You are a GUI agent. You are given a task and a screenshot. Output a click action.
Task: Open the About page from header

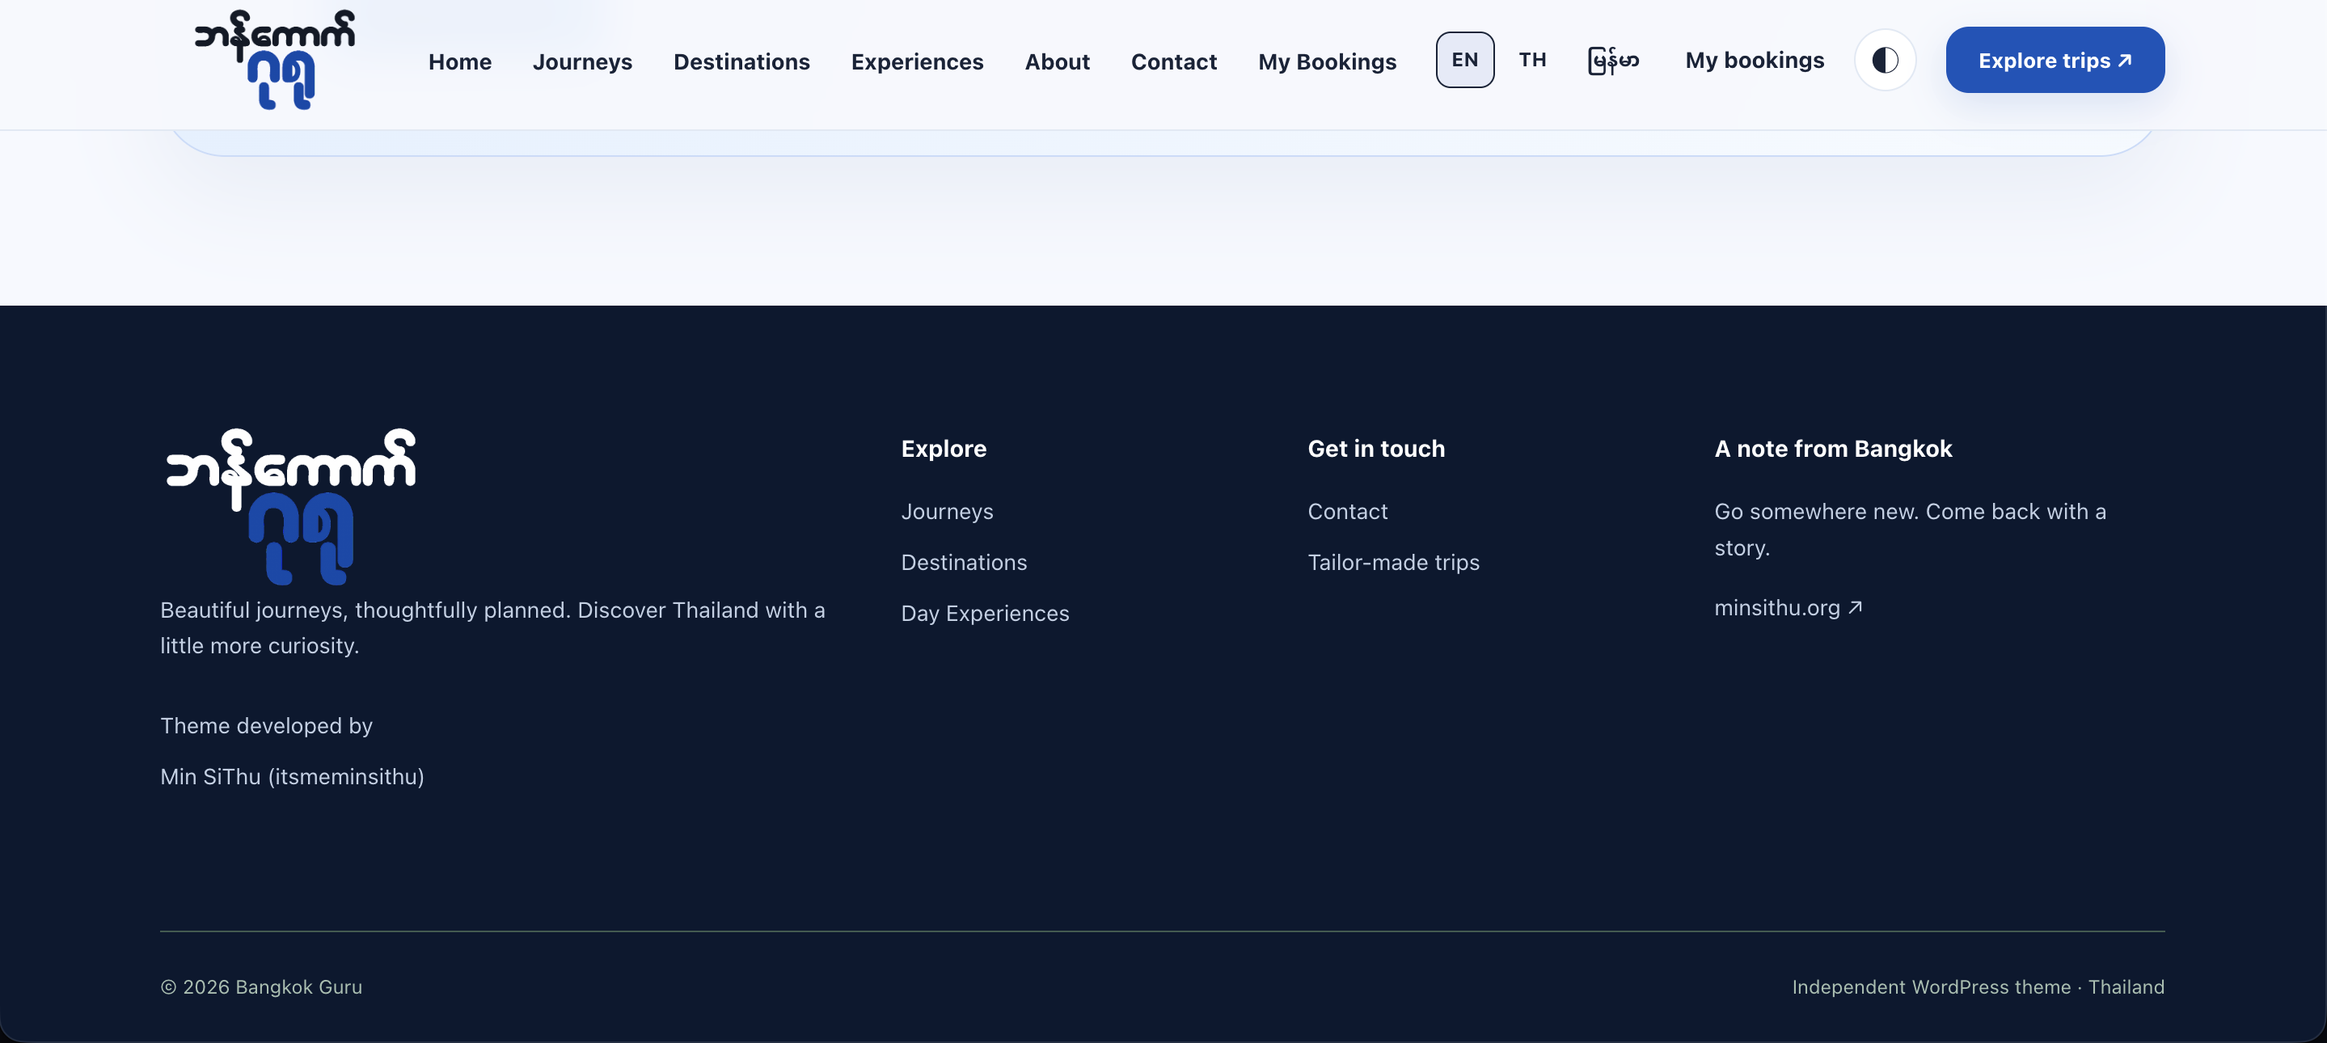[1057, 61]
